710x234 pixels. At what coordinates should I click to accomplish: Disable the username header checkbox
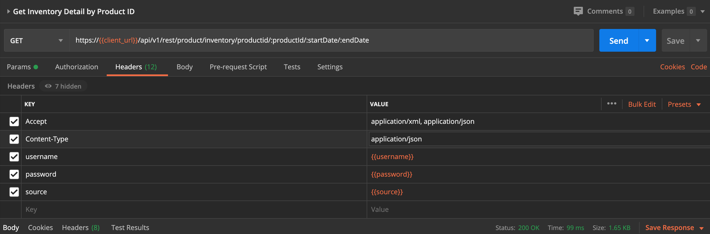(14, 157)
